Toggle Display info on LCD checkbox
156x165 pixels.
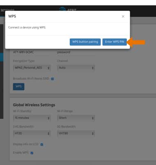pyautogui.click(x=42, y=144)
